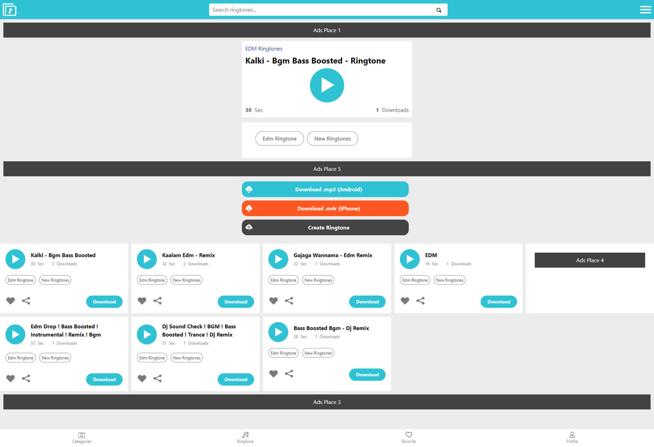Select the Edm Ringtone tag below the player

click(279, 138)
